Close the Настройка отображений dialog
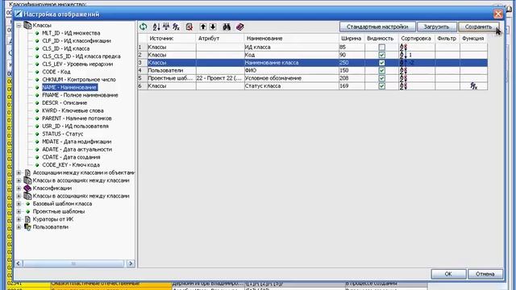The image size is (516, 290). pos(498,14)
